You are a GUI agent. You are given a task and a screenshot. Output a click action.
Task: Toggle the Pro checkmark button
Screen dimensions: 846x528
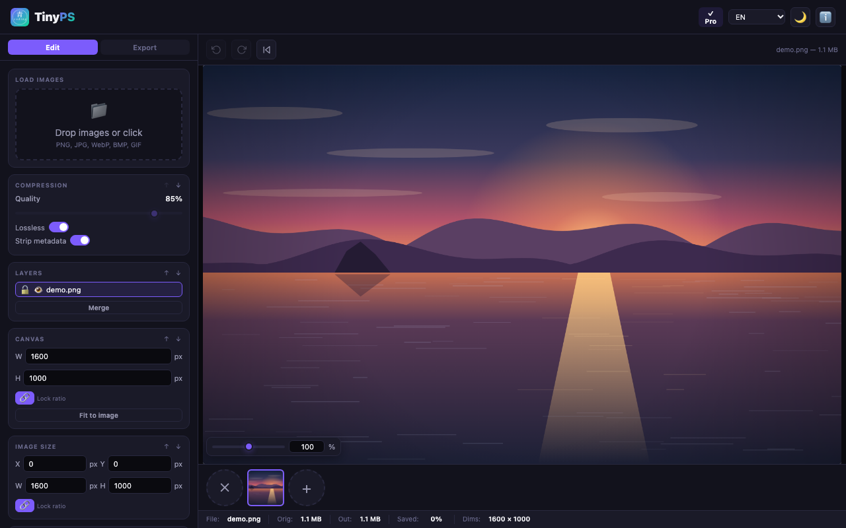coord(711,17)
